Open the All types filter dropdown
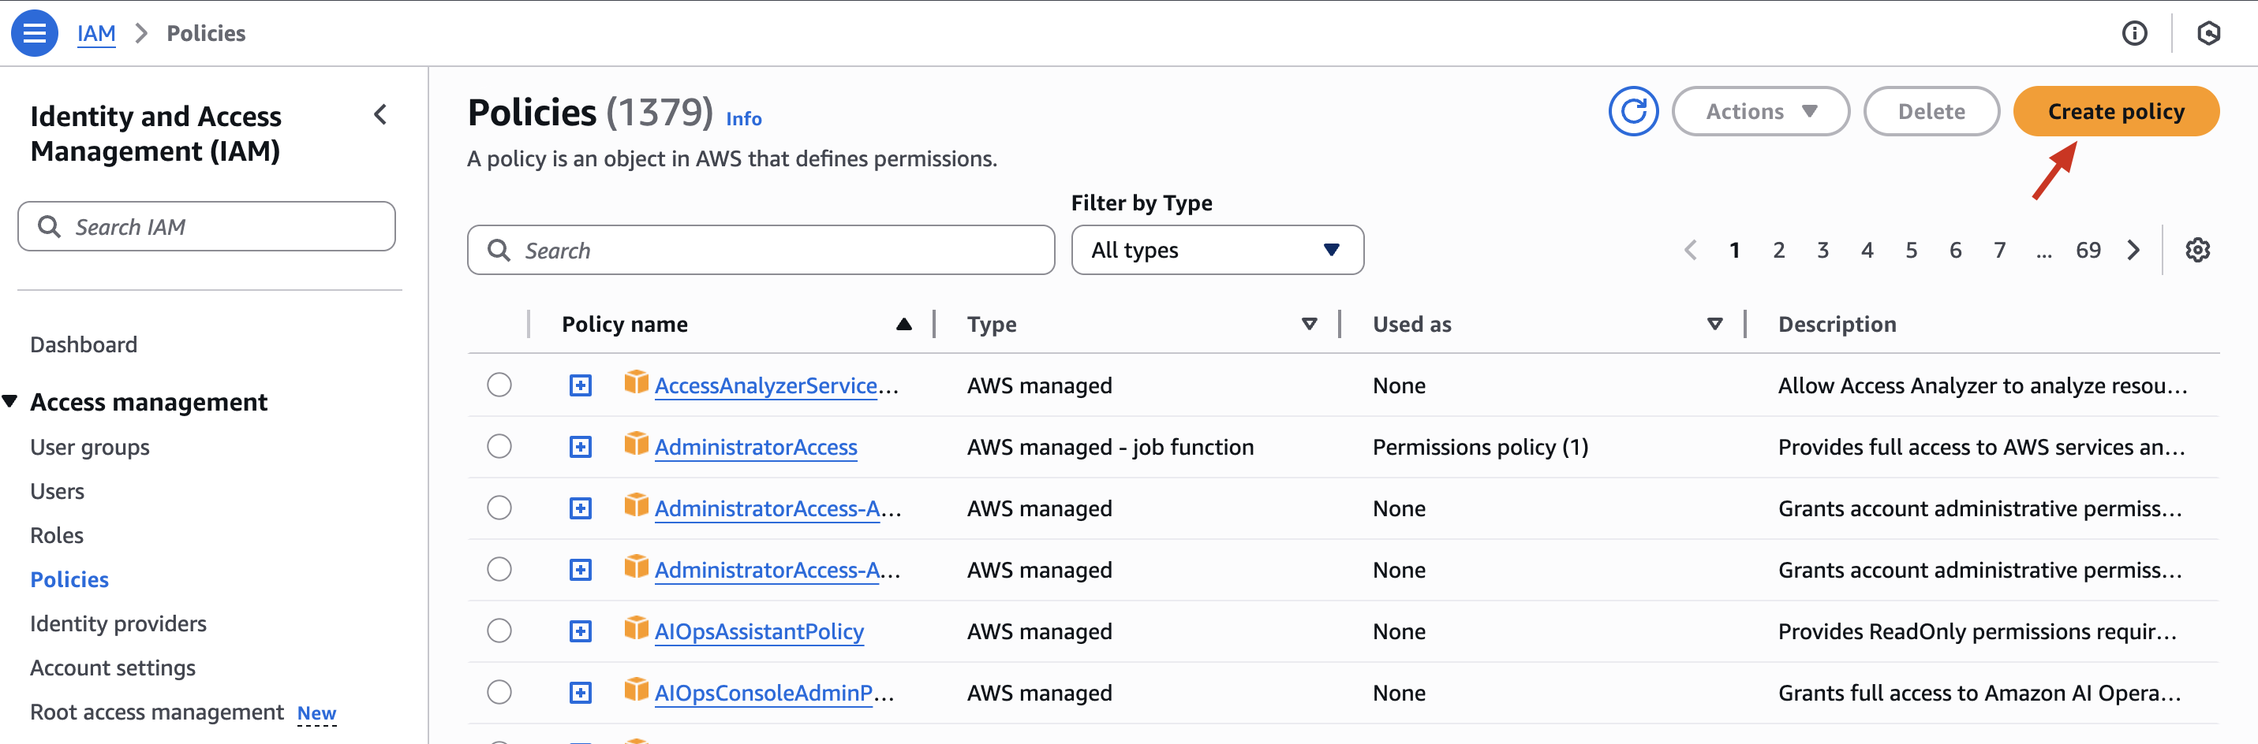 click(x=1217, y=251)
